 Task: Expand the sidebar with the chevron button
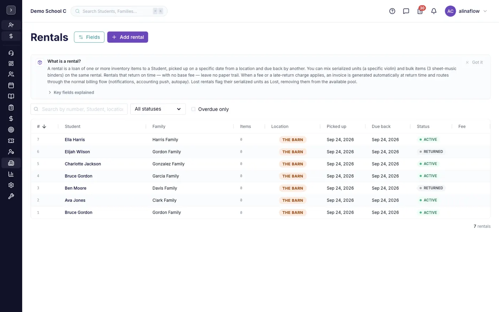11,10
